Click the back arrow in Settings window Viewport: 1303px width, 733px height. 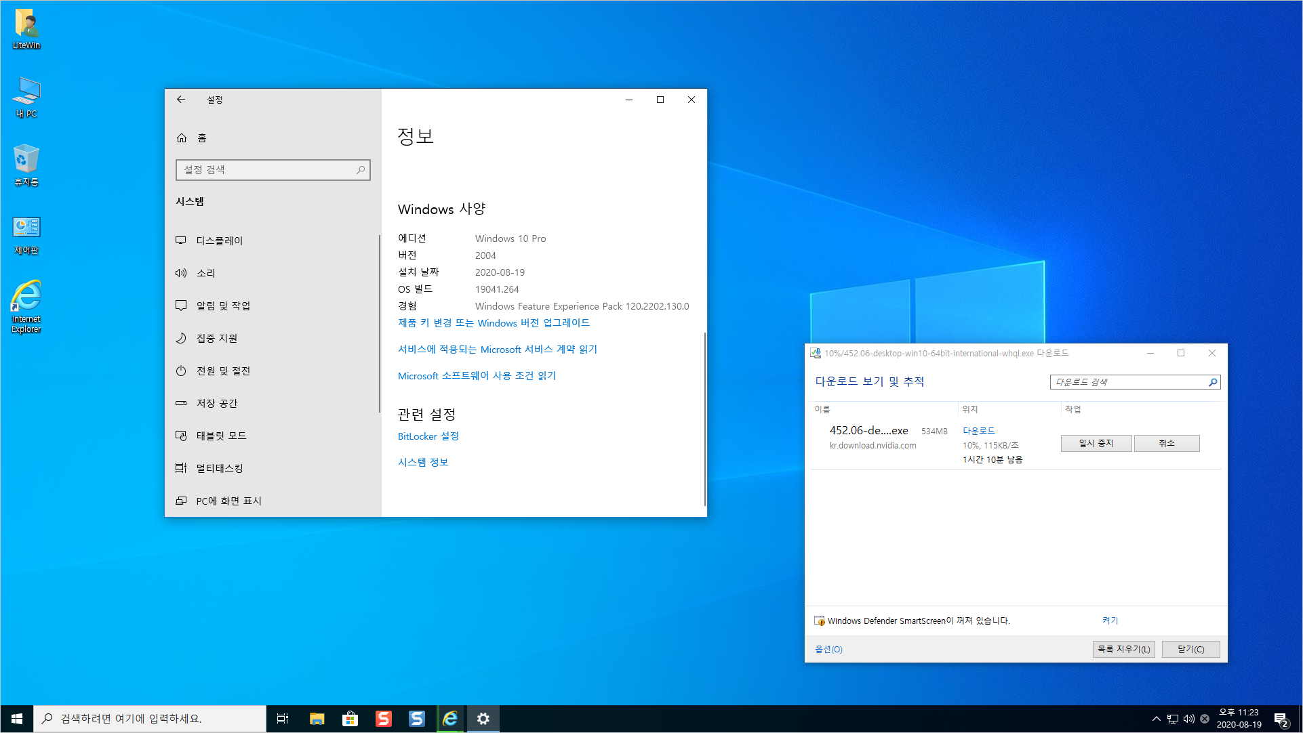(181, 100)
